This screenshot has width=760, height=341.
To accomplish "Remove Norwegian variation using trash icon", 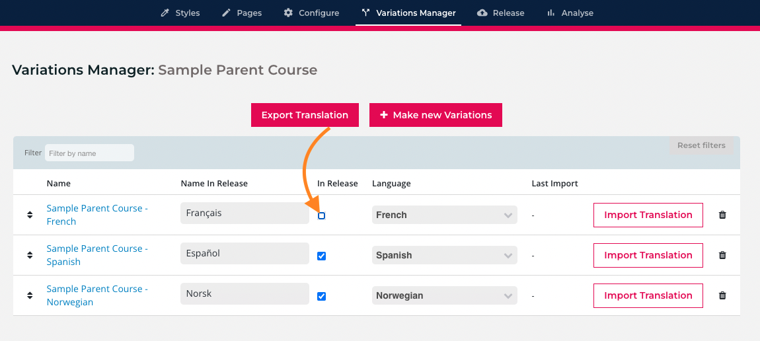I will click(x=722, y=295).
